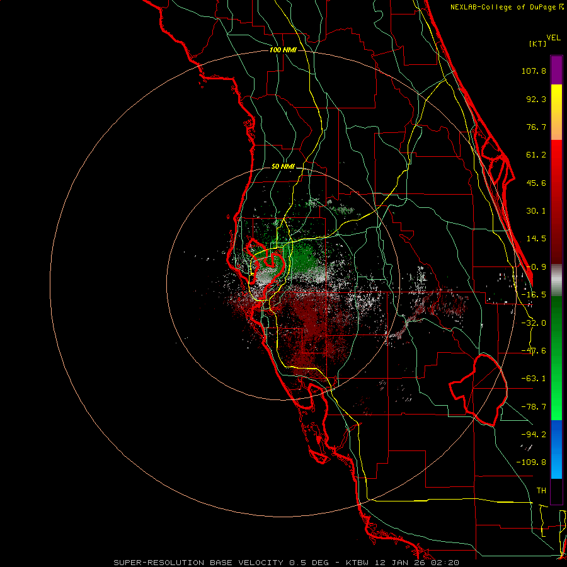The image size is (567, 567).
Task: Click the -63.1 legend value
Action: click(x=534, y=379)
